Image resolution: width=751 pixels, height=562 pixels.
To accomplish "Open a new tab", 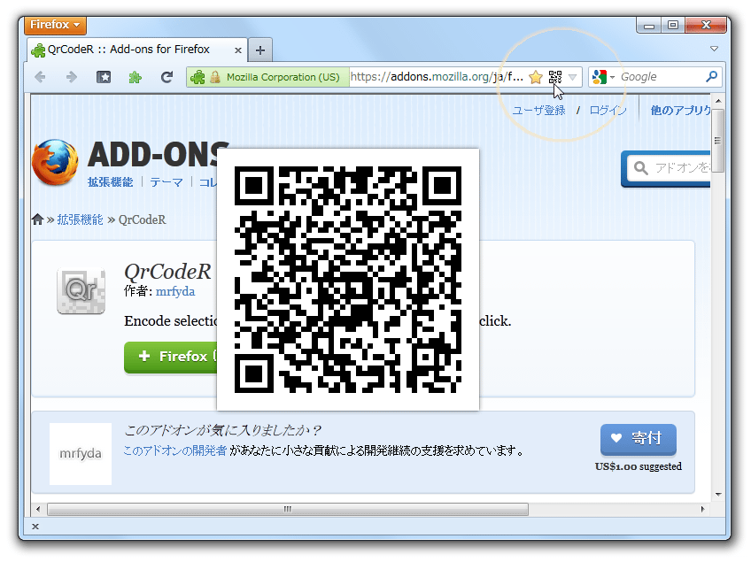I will point(260,50).
